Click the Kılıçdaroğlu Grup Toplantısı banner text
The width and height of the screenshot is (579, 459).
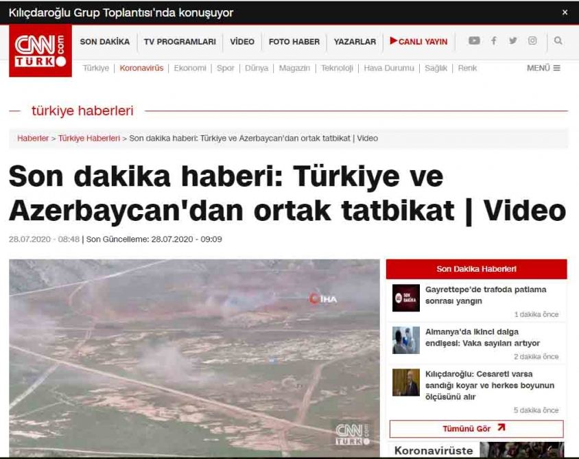tap(121, 12)
